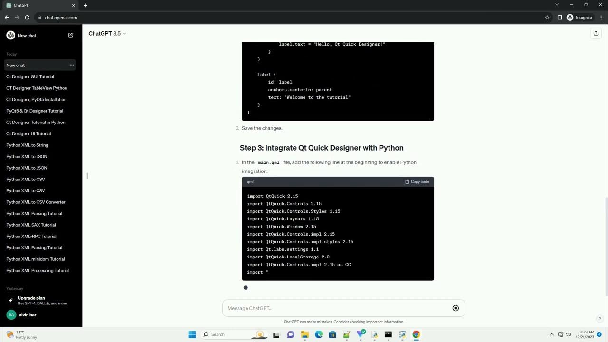This screenshot has height=342, width=608.
Task: Open Python XML Processing Tutorial chat
Action: click(x=38, y=270)
